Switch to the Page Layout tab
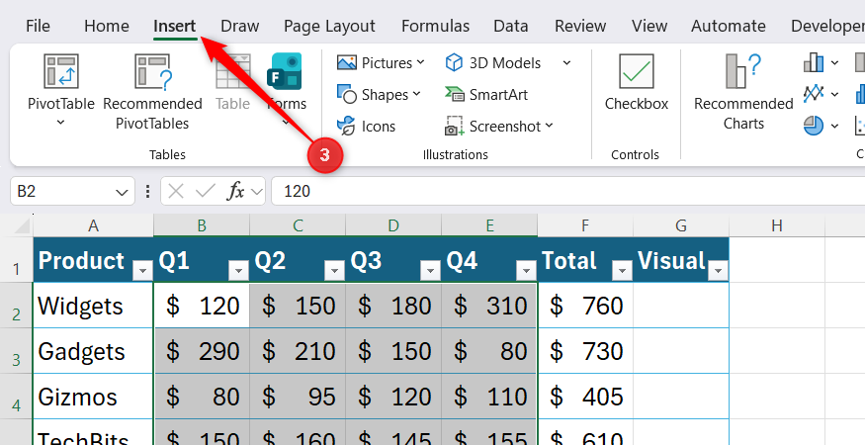865x445 pixels. click(x=329, y=26)
